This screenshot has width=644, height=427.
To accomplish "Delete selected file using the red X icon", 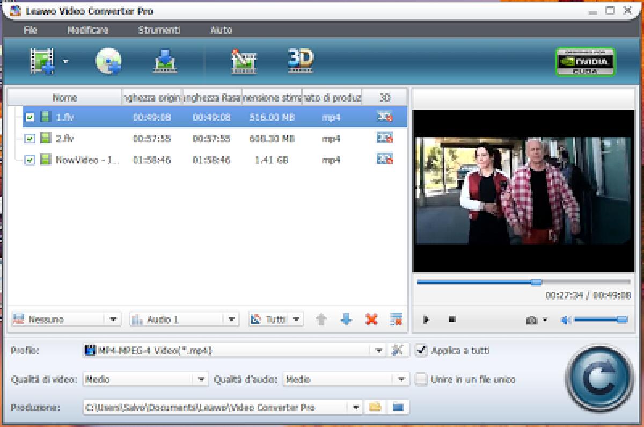I will (x=371, y=319).
